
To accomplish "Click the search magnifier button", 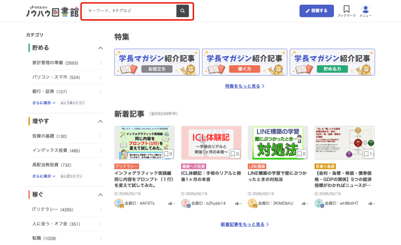I will tap(182, 11).
